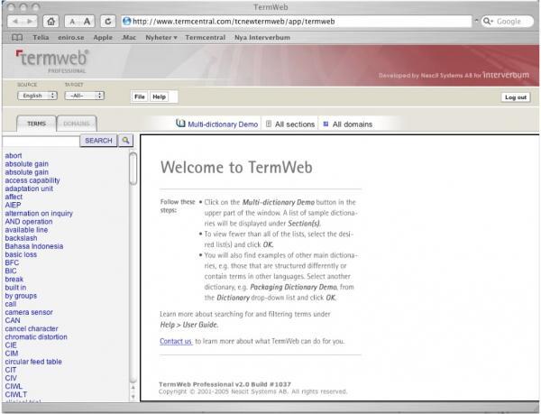Image resolution: width=541 pixels, height=414 pixels.
Task: Click the Google search field
Action: (507, 22)
